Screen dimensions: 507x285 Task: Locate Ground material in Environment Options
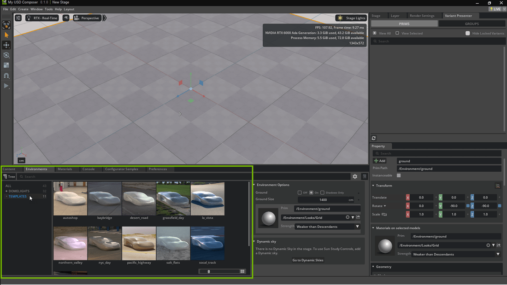[x=358, y=217]
